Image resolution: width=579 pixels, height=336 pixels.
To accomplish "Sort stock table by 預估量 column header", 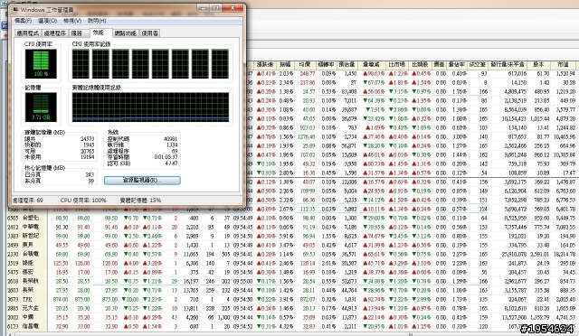I will (347, 64).
